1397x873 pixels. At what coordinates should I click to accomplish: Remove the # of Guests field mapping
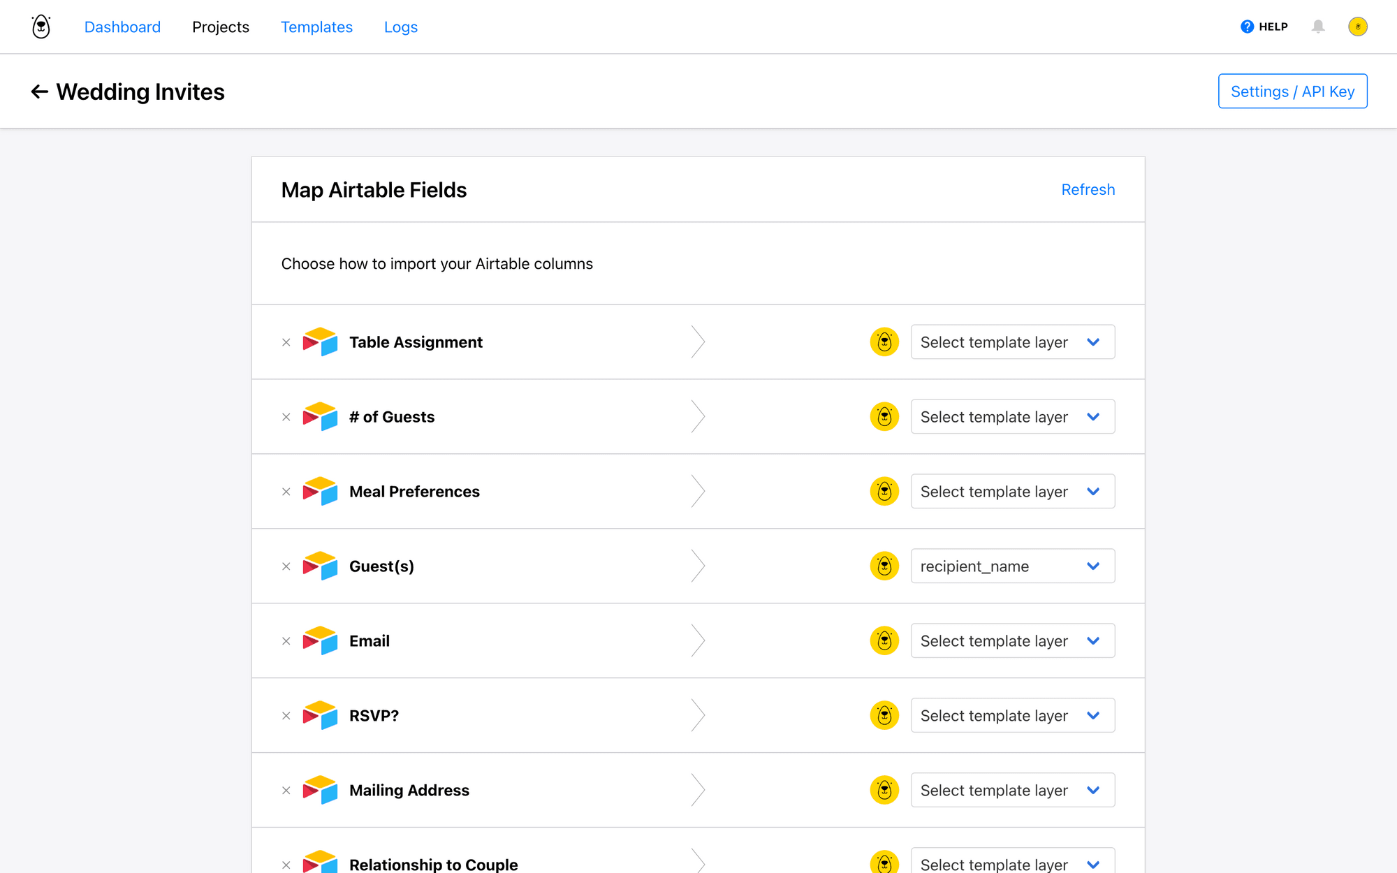pyautogui.click(x=286, y=416)
